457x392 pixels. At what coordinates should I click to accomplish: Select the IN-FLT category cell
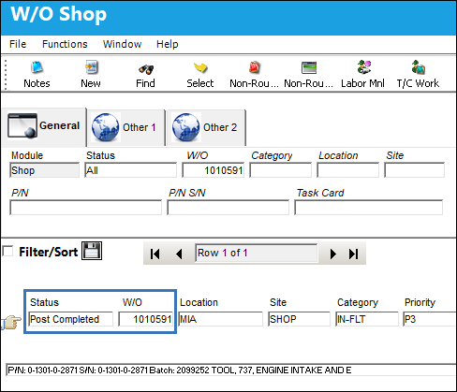click(367, 319)
